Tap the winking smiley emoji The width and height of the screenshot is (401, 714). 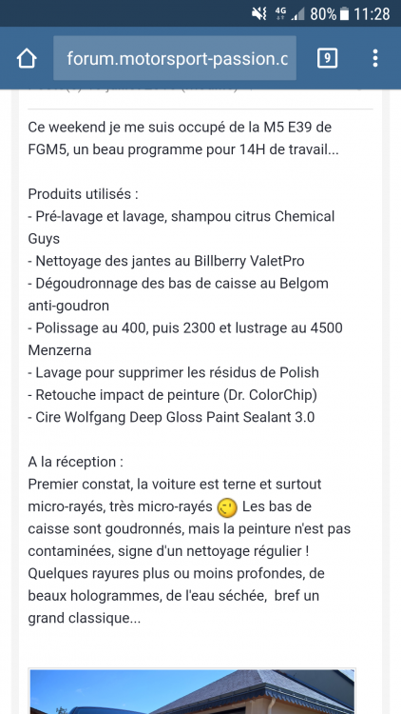pyautogui.click(x=228, y=507)
